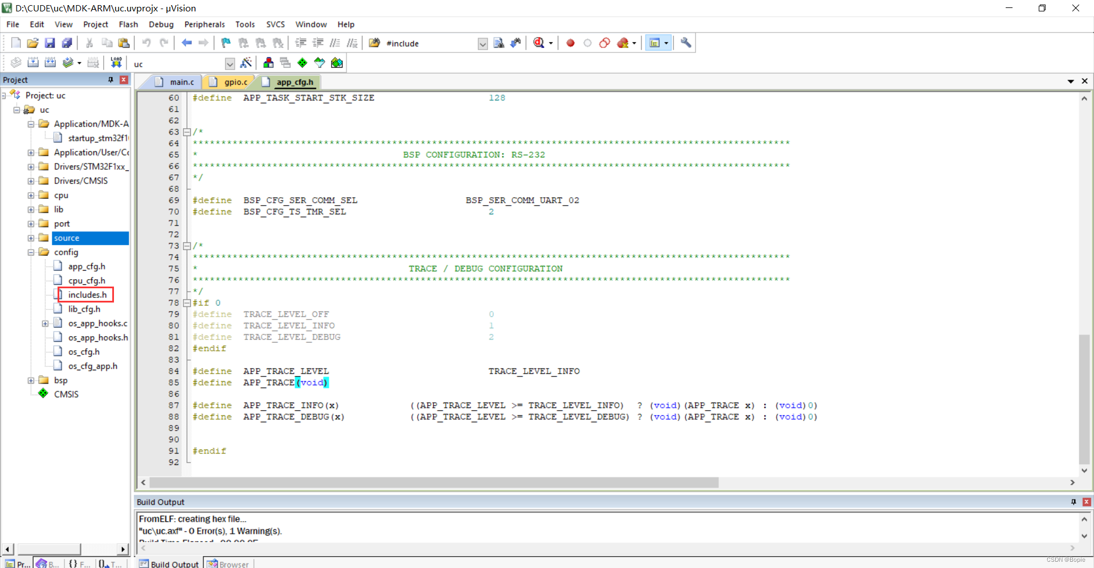This screenshot has width=1094, height=568.
Task: Build target with the build icon
Action: click(x=33, y=63)
